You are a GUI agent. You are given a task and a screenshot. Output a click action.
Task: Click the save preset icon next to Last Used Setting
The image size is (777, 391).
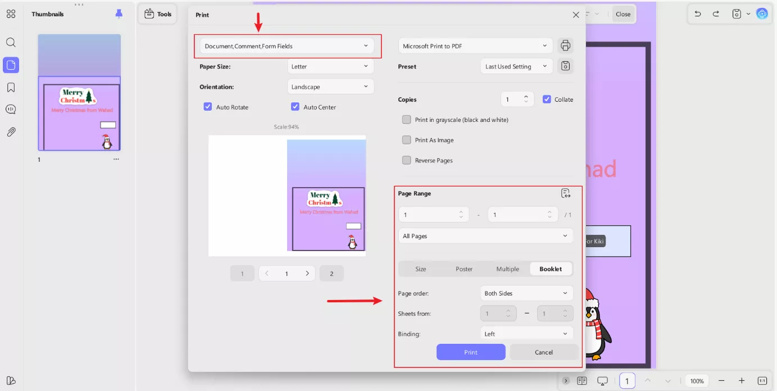(x=565, y=66)
